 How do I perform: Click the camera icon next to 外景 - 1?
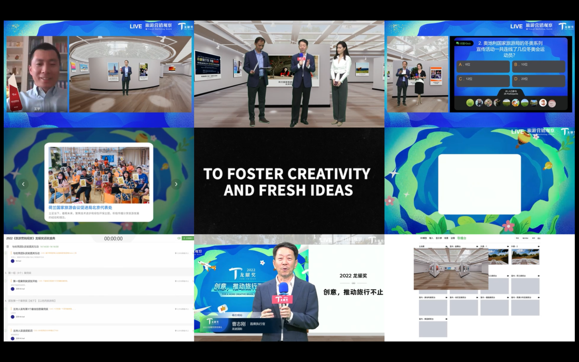pyautogui.click(x=507, y=246)
